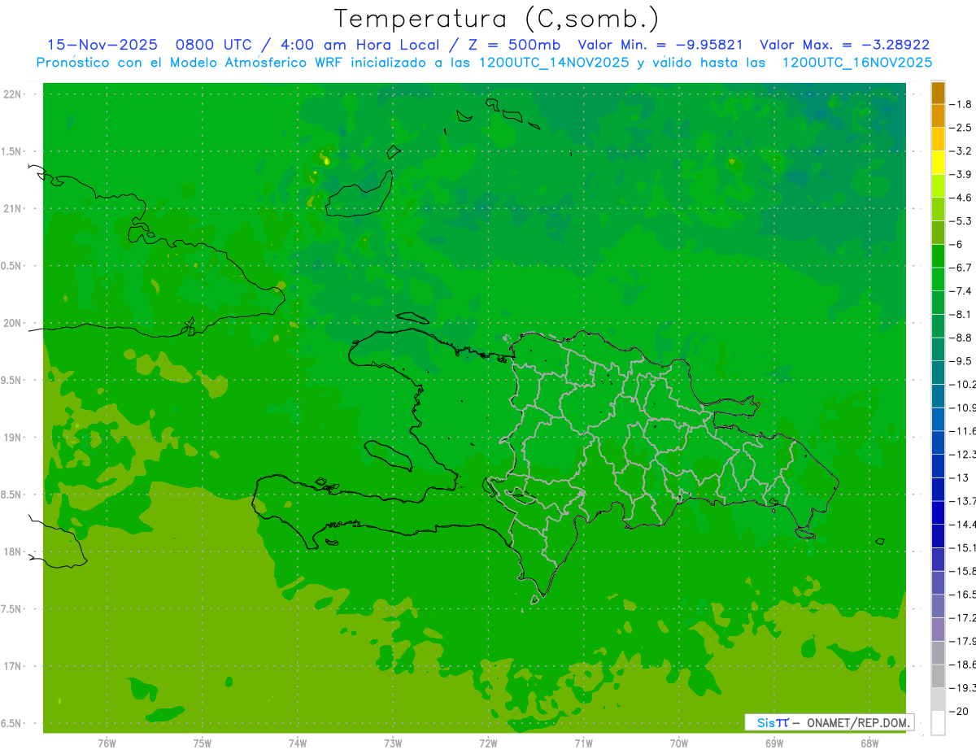The image size is (976, 754).
Task: Click the title 'Temperatura (C,somb.)'
Action: pyautogui.click(x=497, y=19)
